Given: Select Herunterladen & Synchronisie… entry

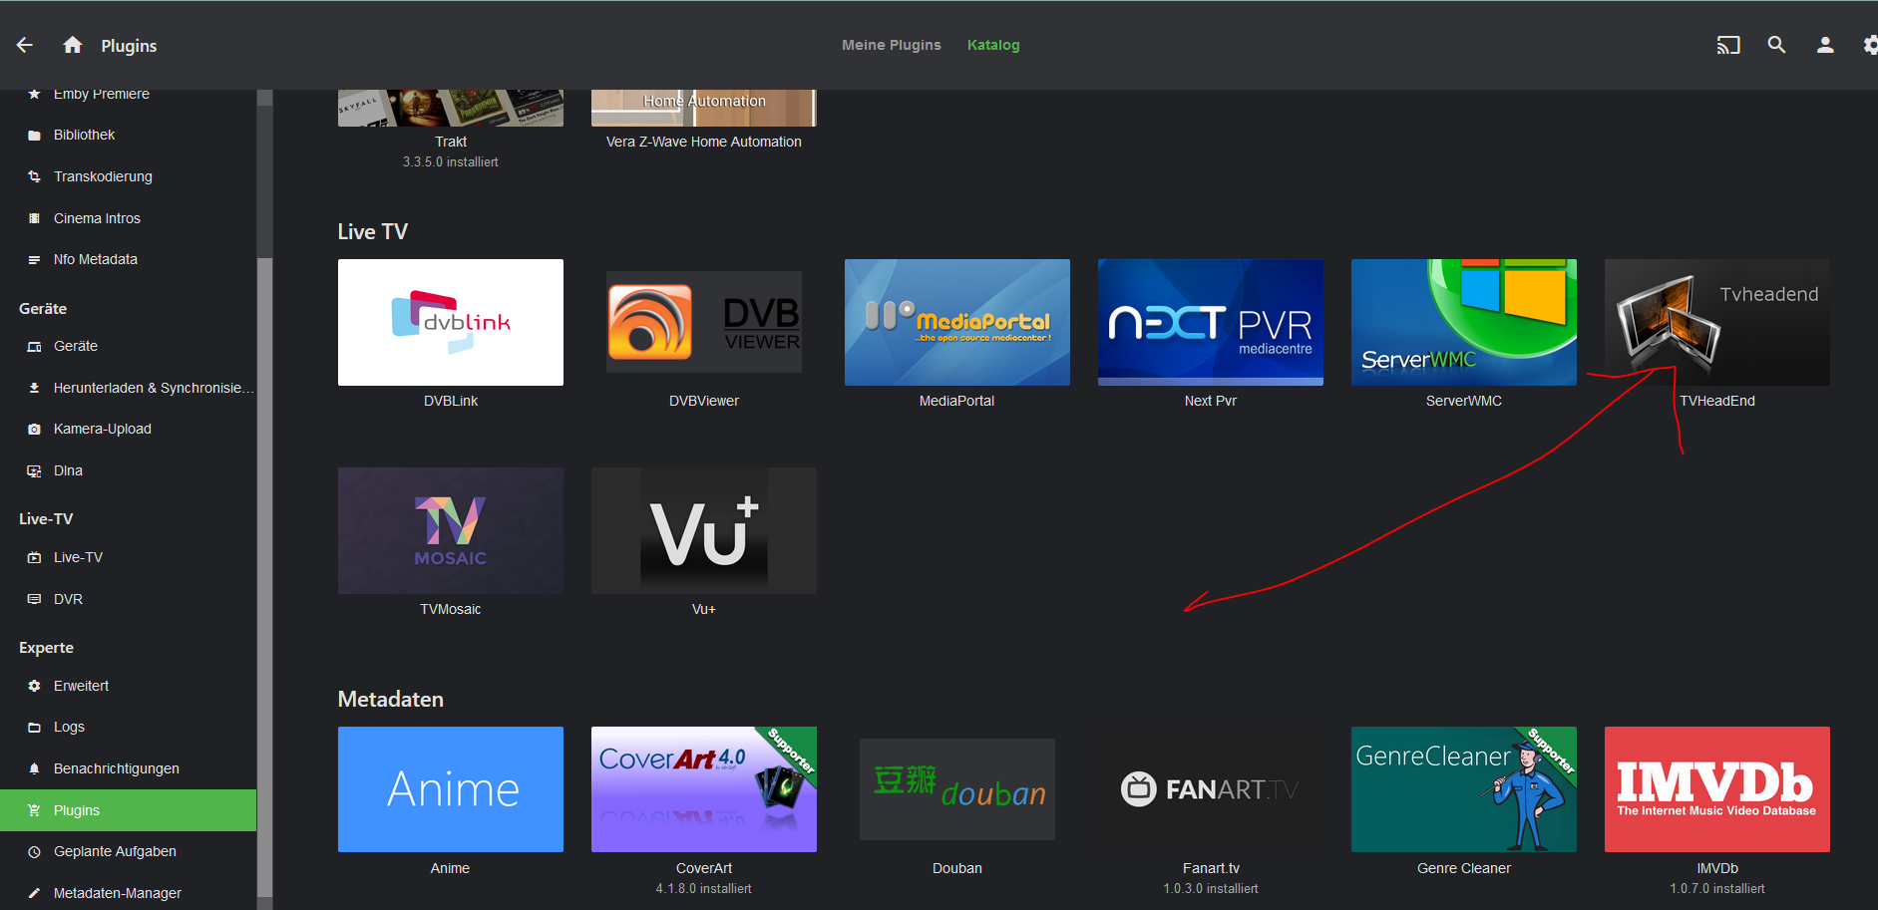Looking at the screenshot, I should pyautogui.click(x=154, y=388).
